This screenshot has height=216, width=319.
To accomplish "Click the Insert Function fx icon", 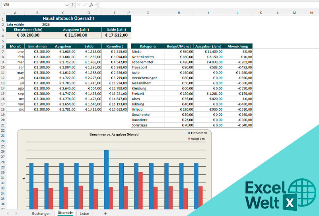I will pyautogui.click(x=91, y=4).
